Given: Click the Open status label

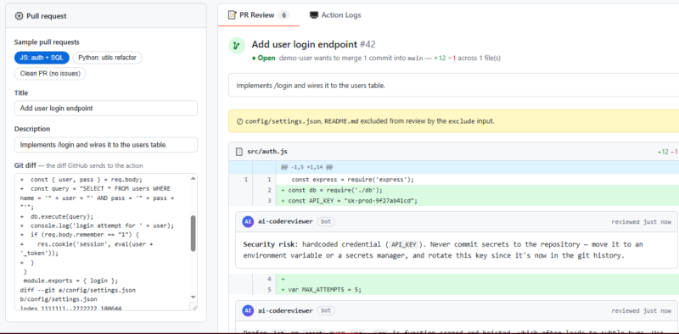Looking at the screenshot, I should [263, 58].
